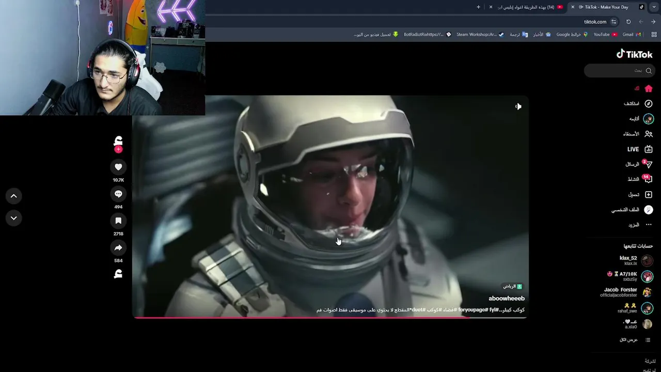Open the tab search dropdown arrow

(654, 7)
